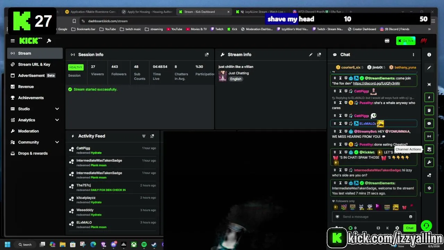The height and width of the screenshot is (250, 444).
Task: Switch to the Application-Fillable-Riverstone tab
Action: click(90, 12)
